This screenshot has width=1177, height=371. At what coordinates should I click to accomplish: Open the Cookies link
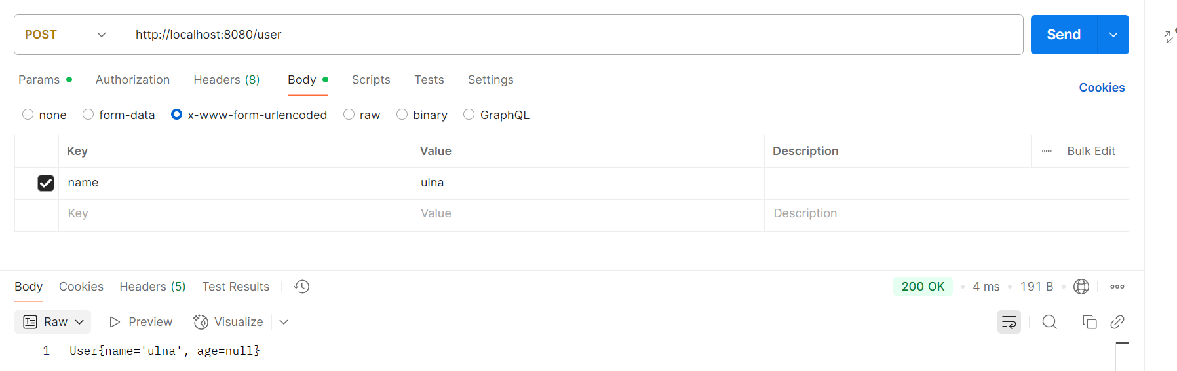tap(1102, 88)
